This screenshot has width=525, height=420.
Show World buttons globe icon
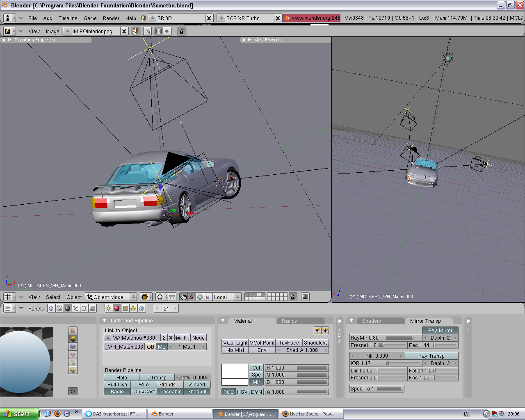point(142,308)
